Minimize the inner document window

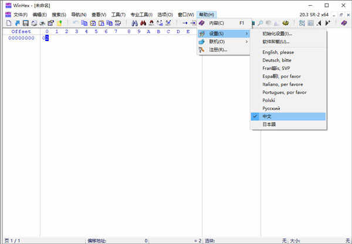pyautogui.click(x=334, y=15)
